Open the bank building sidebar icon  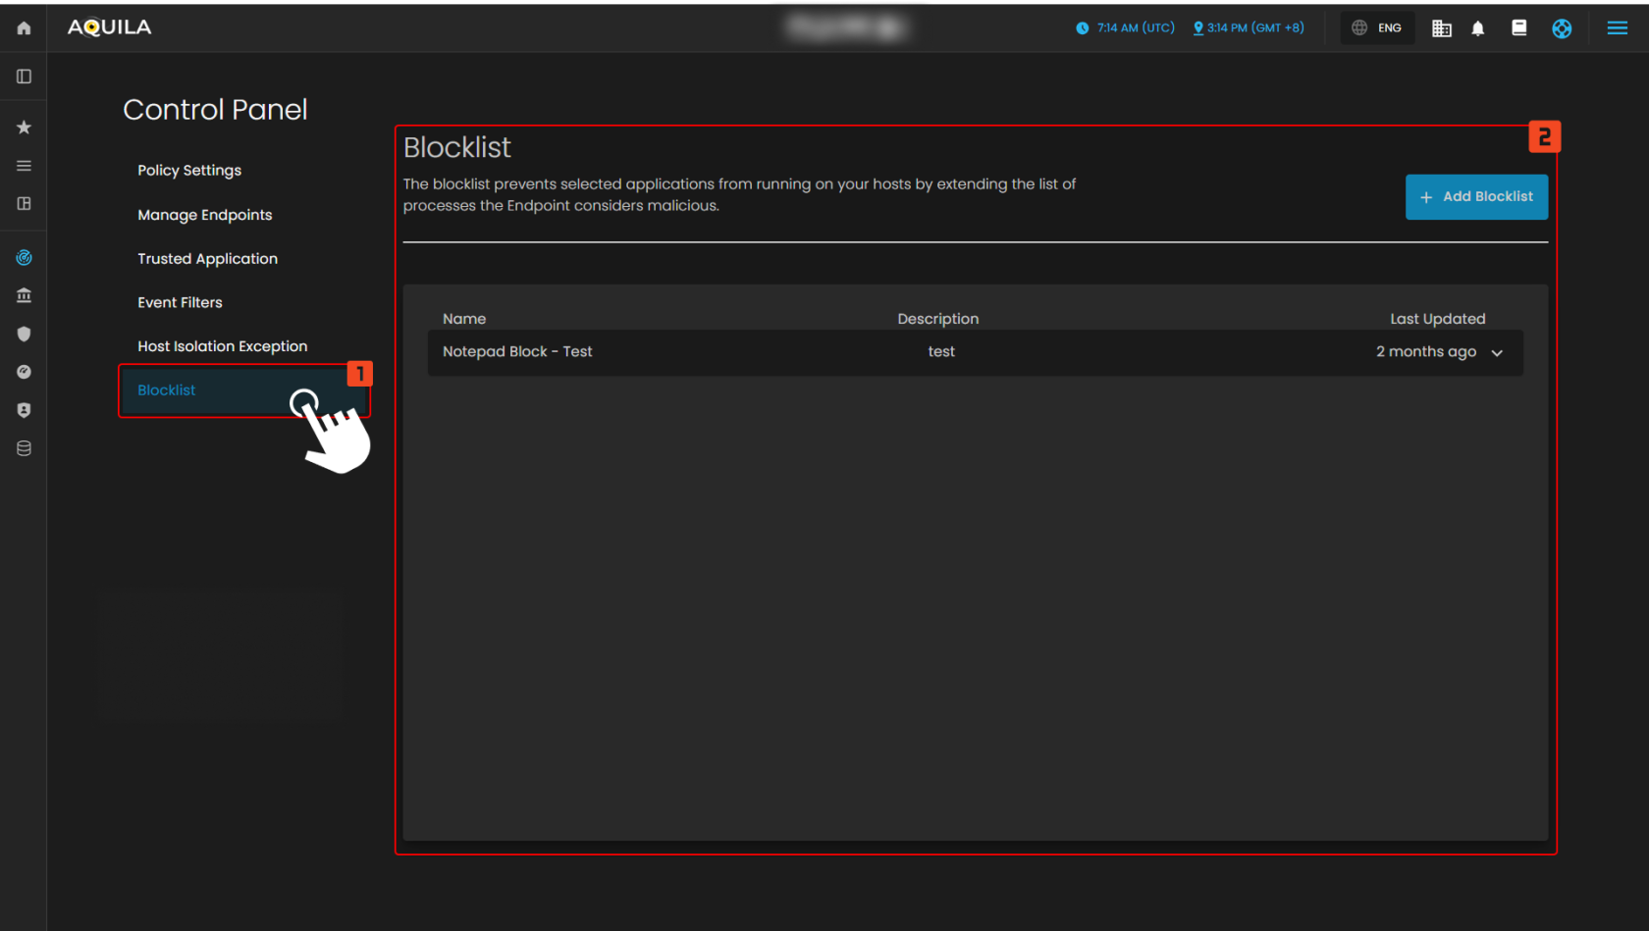click(x=24, y=295)
